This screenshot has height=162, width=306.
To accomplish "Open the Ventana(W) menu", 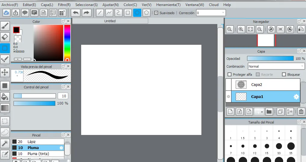I will pyautogui.click(x=195, y=5).
